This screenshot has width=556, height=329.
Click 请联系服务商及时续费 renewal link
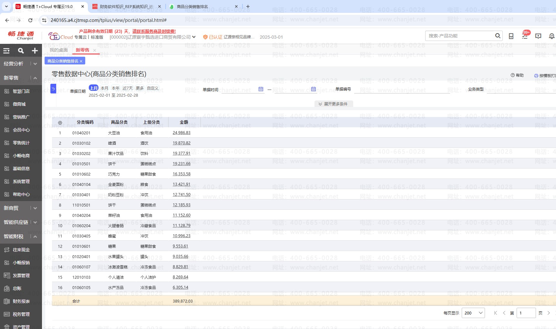click(154, 31)
